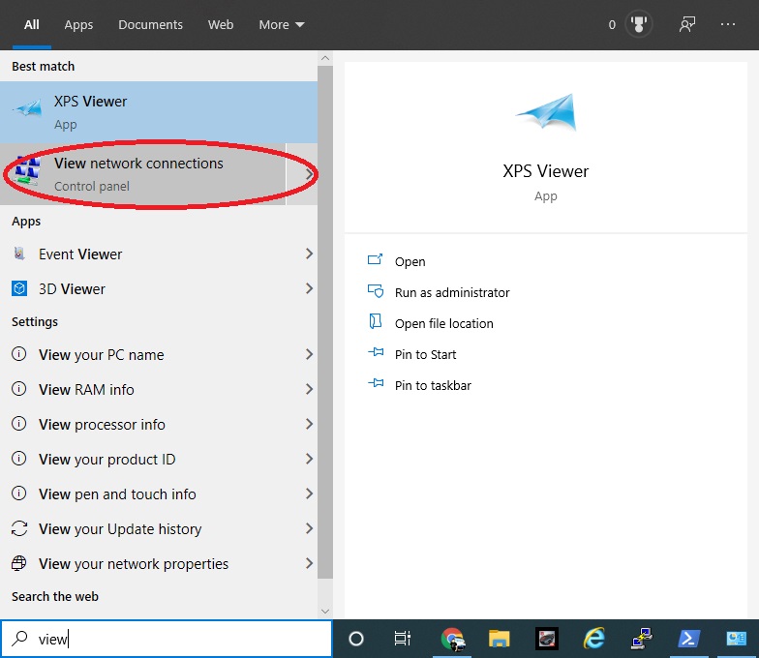Click the pin icon next to Pin to taskbar
This screenshot has width=759, height=658.
(376, 383)
